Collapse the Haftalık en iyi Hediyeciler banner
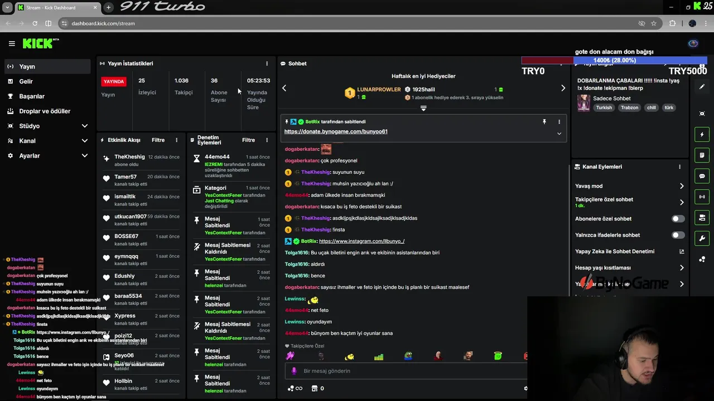This screenshot has height=401, width=714. (423, 108)
